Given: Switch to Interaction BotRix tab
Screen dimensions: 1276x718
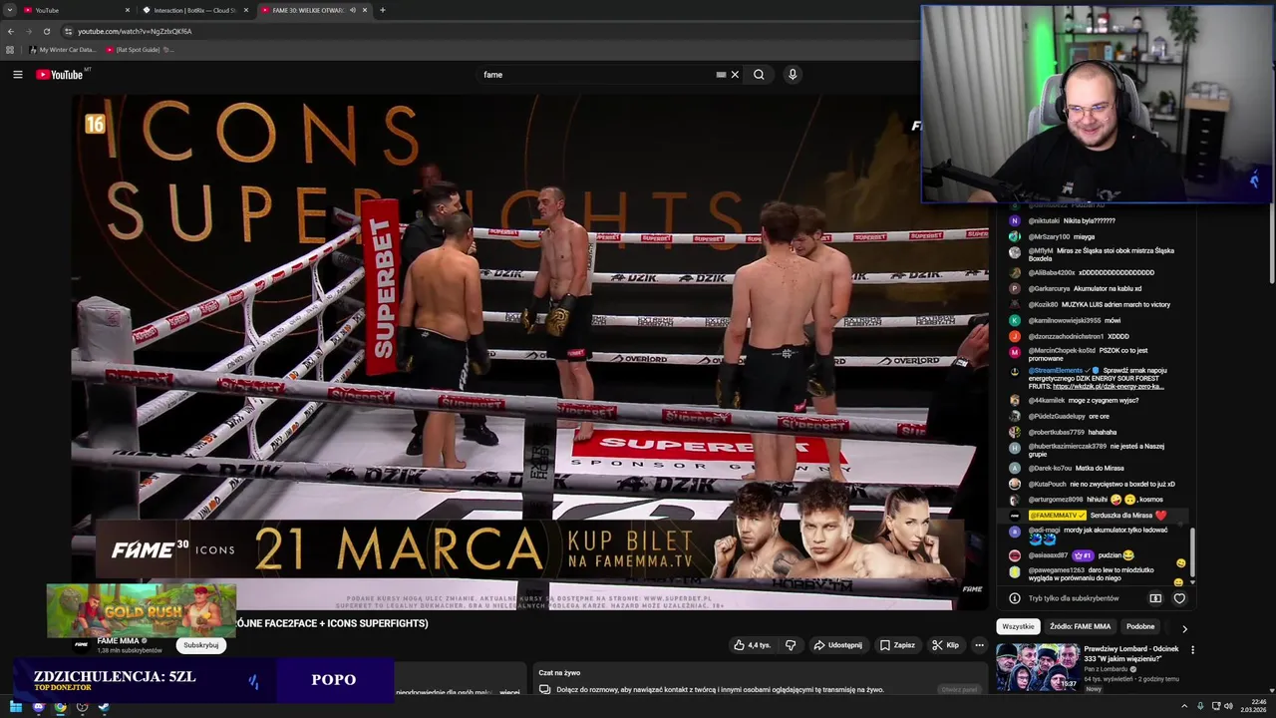Looking at the screenshot, I should 194,10.
